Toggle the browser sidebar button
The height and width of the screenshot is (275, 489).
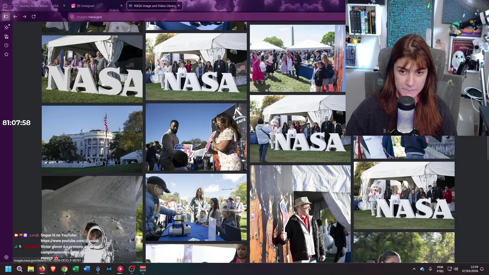6,16
